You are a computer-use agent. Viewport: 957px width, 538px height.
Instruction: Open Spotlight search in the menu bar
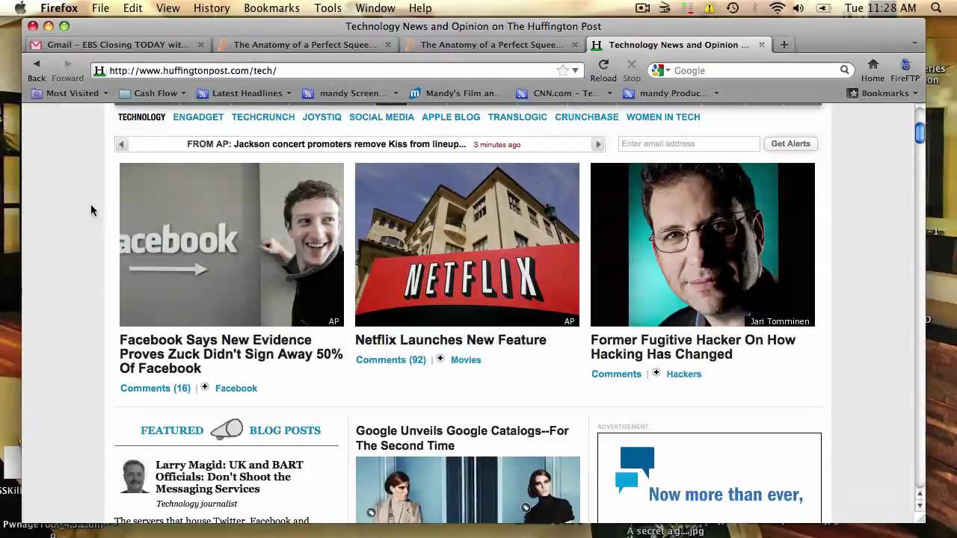click(x=936, y=8)
